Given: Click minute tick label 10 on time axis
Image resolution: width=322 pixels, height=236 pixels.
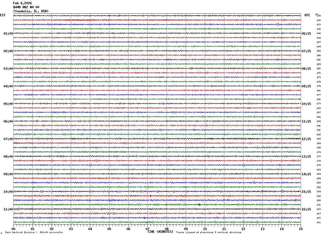Looking at the screenshot, I should [x=205, y=229].
